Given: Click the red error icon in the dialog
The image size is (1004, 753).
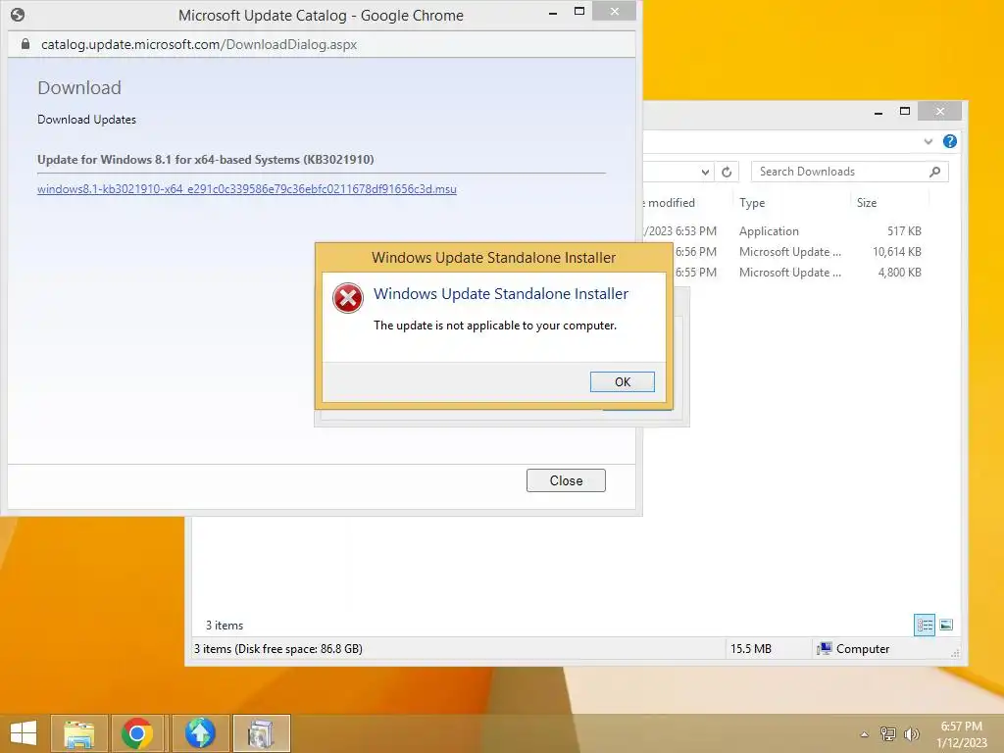Looking at the screenshot, I should click(x=348, y=298).
